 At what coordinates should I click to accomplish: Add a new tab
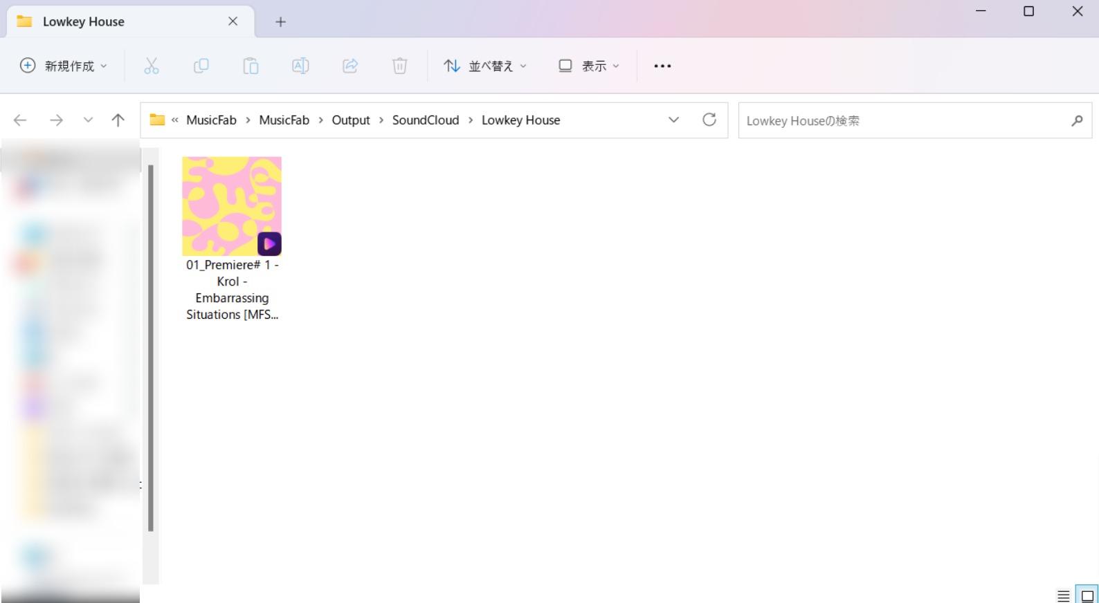[280, 22]
